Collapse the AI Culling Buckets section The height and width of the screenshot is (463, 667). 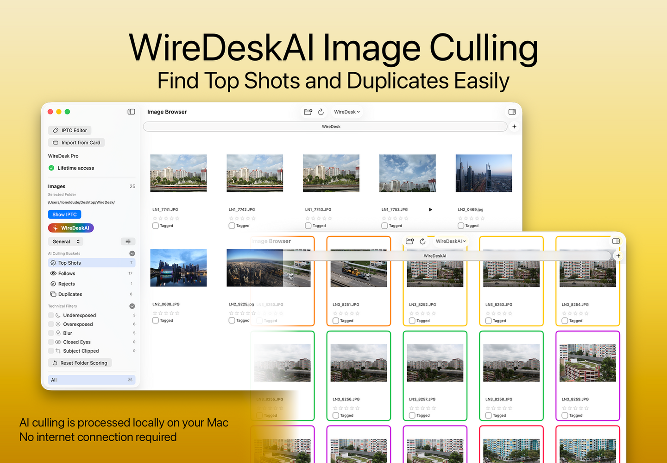coord(132,254)
